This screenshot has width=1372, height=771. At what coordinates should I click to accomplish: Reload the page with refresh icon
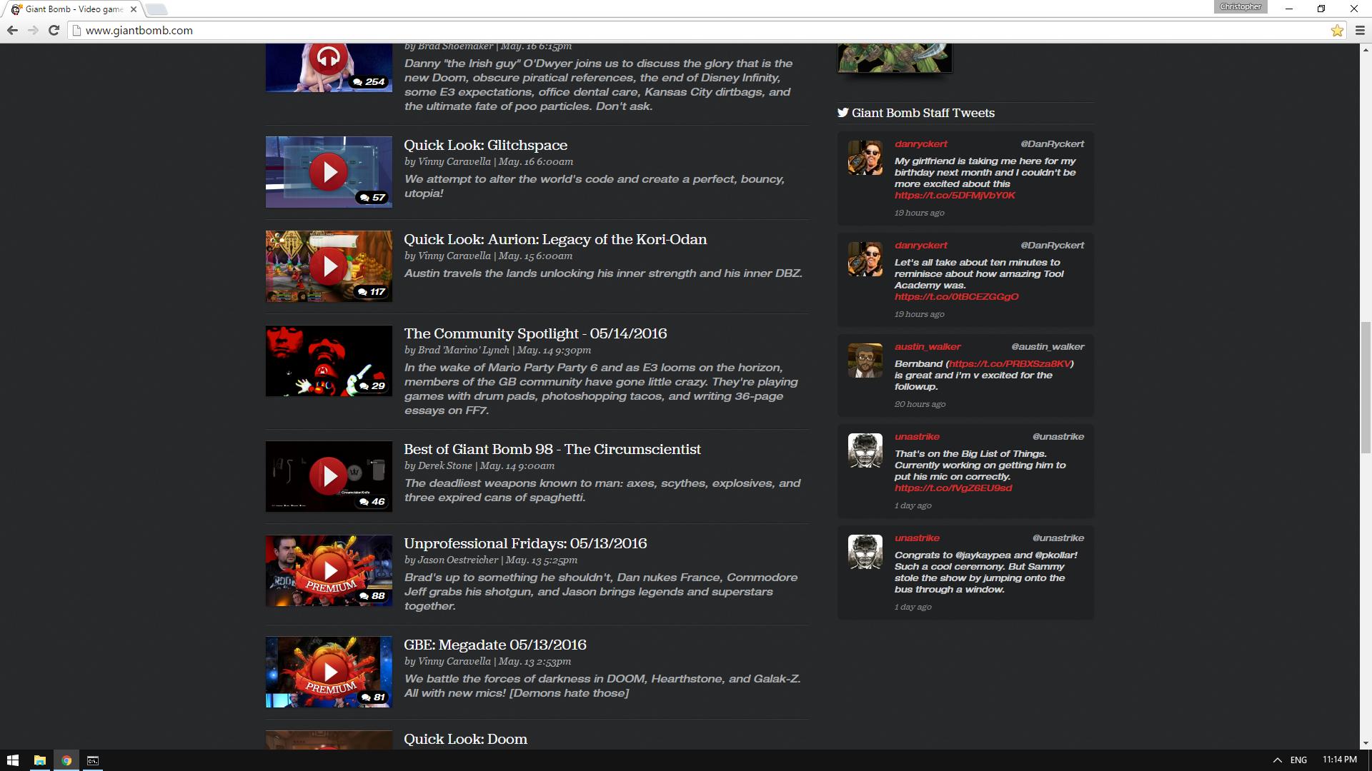click(x=54, y=30)
